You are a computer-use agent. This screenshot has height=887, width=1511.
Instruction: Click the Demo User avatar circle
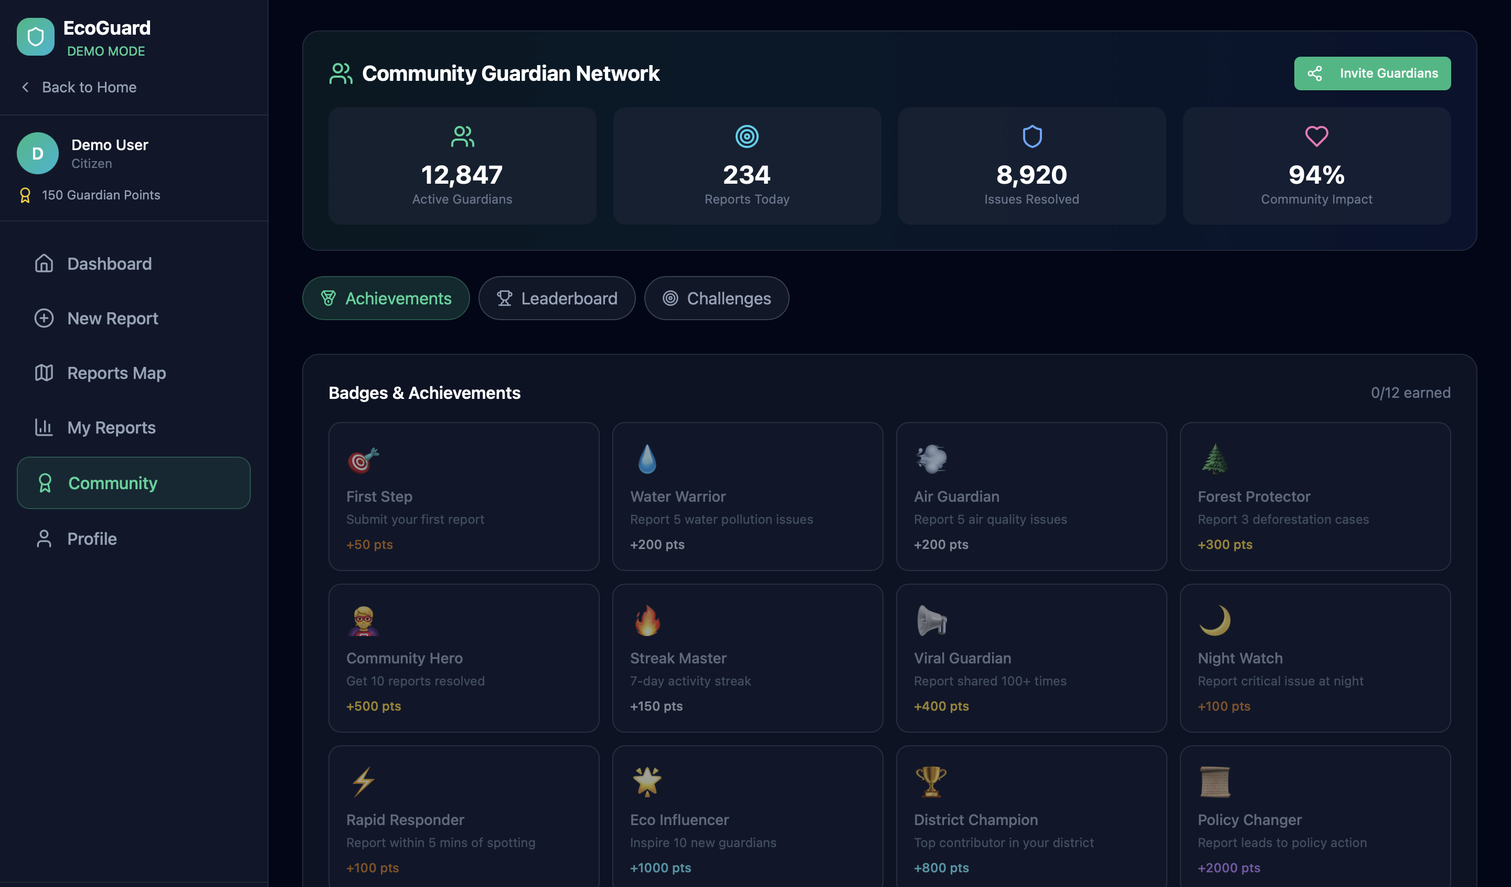[37, 154]
